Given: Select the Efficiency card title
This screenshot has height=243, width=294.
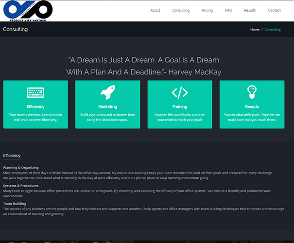Looking at the screenshot, I should [x=35, y=106].
